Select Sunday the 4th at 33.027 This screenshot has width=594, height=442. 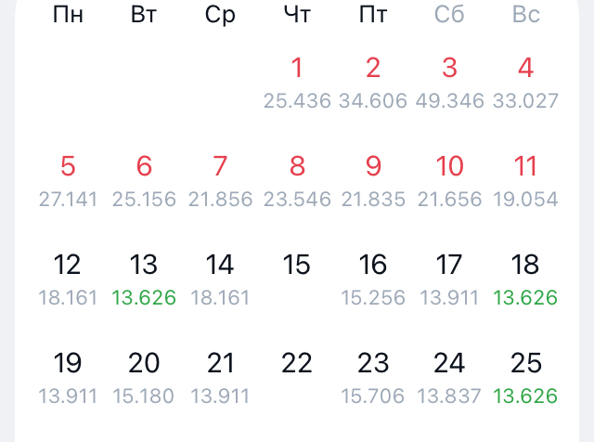tap(526, 81)
